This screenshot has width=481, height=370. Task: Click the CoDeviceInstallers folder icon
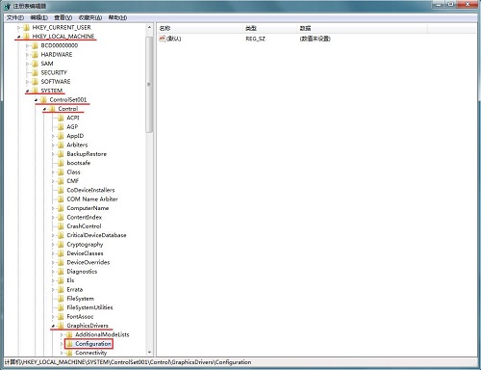pyautogui.click(x=61, y=190)
